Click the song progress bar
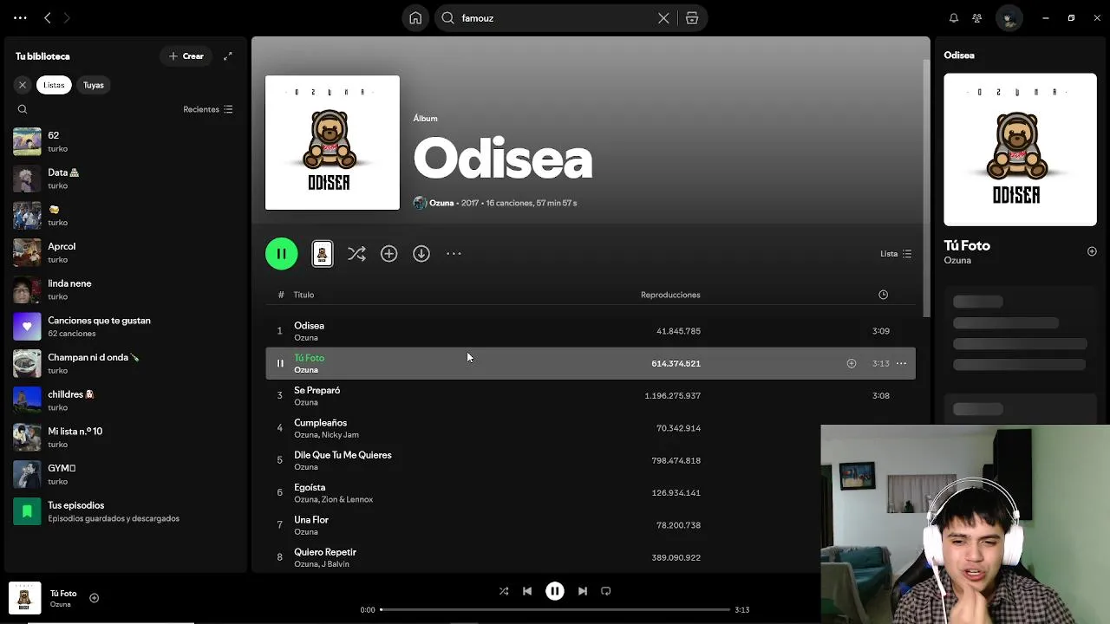 pyautogui.click(x=555, y=610)
